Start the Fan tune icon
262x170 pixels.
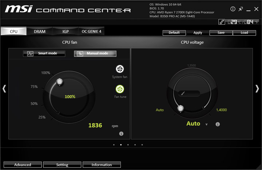click(120, 89)
